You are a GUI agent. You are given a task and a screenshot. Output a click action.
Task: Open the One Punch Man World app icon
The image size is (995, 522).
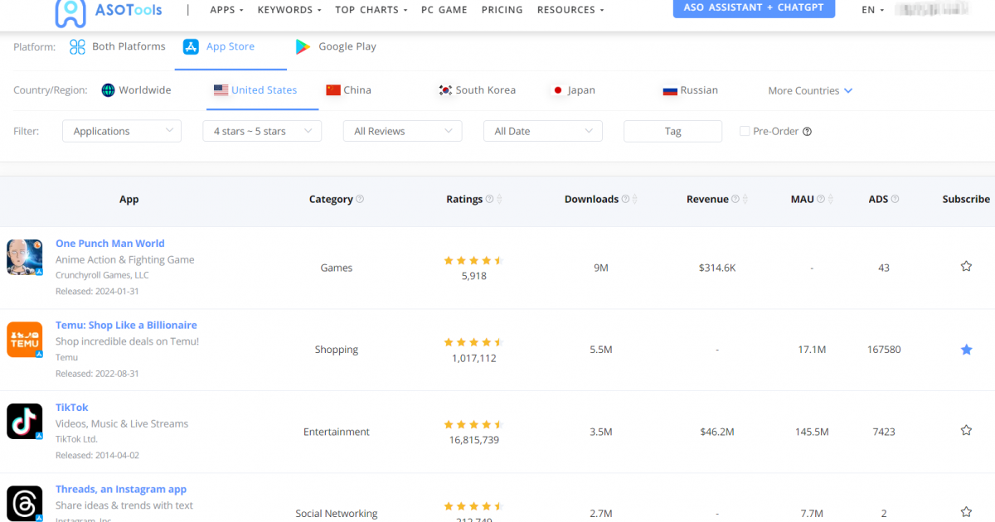click(x=24, y=257)
